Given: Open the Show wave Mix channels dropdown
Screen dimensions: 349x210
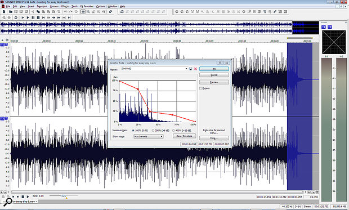Looking at the screenshot, I should click(x=149, y=136).
